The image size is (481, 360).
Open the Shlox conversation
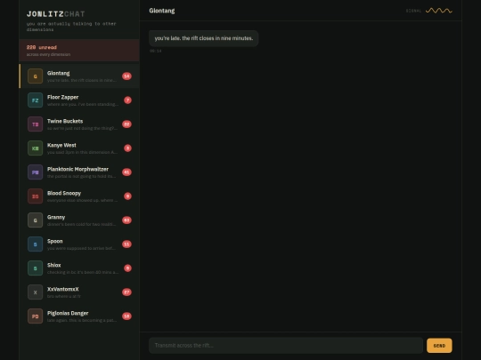79,268
